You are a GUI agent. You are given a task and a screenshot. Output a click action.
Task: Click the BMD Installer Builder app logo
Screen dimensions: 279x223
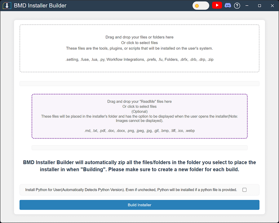click(x=7, y=6)
